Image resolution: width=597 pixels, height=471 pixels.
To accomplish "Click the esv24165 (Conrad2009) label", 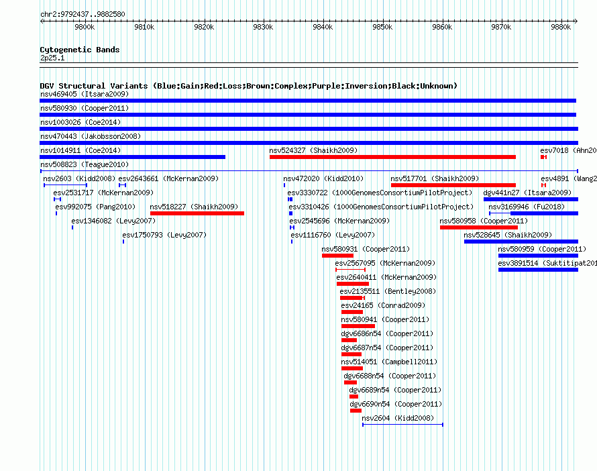I will click(x=384, y=305).
